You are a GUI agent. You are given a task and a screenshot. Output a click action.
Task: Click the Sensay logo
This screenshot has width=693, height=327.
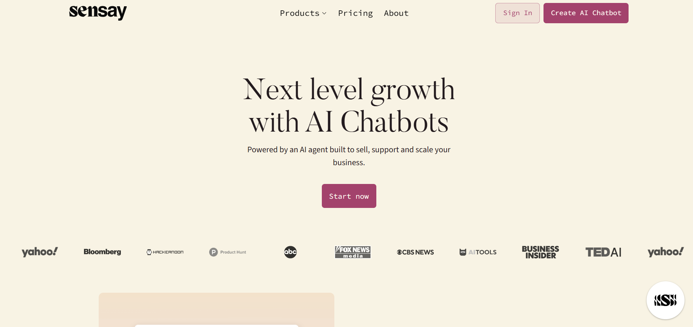click(x=98, y=12)
